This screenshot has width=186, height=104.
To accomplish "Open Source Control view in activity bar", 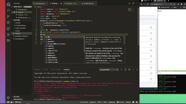I will point(8,16).
